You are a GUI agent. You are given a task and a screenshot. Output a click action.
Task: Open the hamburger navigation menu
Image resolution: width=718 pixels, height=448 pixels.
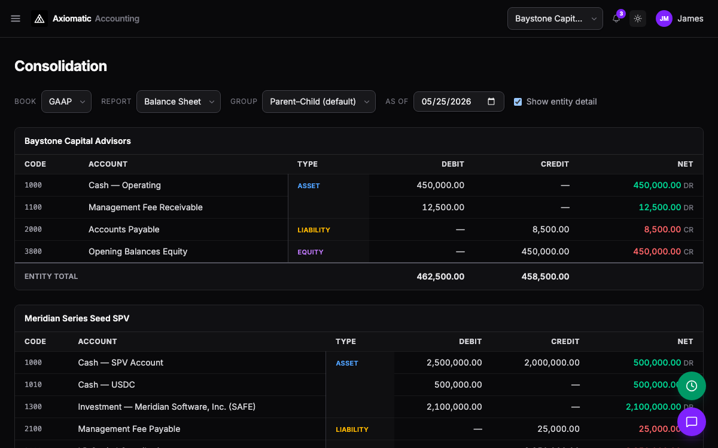click(x=16, y=19)
